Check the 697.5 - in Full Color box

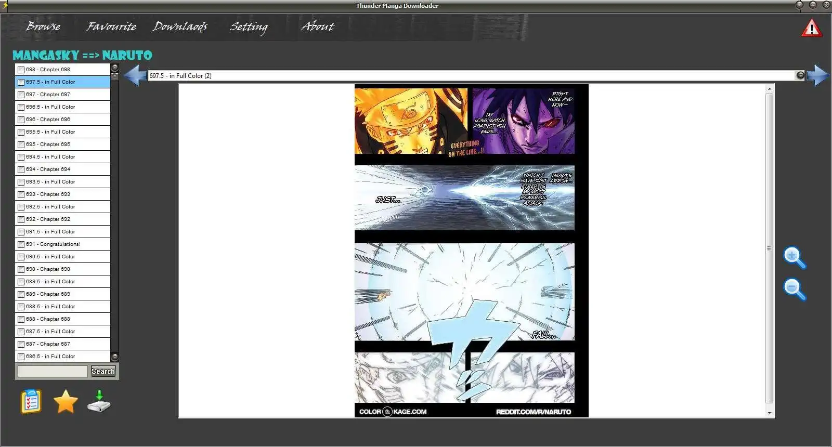(21, 82)
